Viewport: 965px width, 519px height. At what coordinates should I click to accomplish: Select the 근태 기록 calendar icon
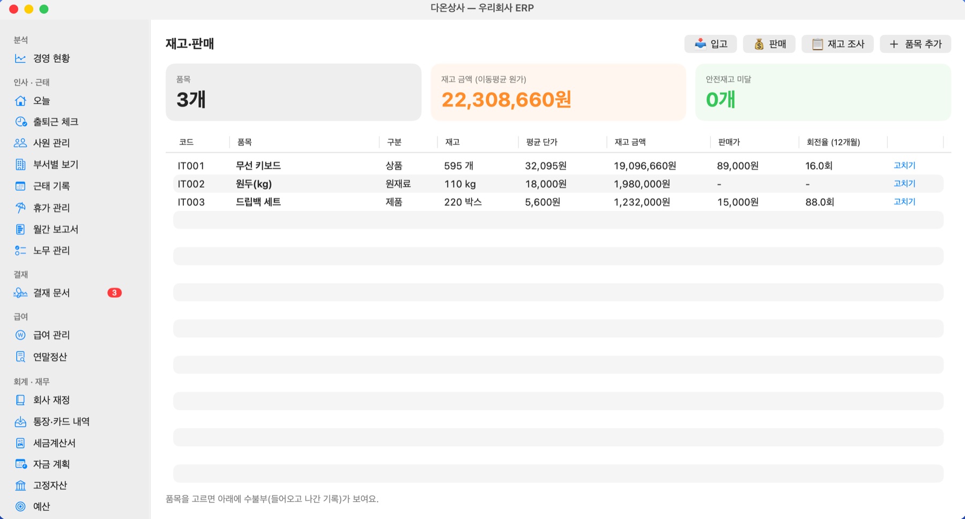(20, 186)
